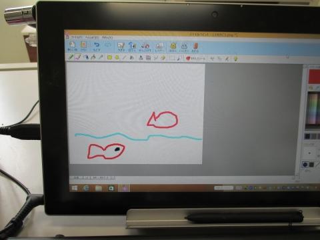This screenshot has width=320, height=240.
Task: Open Internet Explorer from the taskbar
Action: pyautogui.click(x=86, y=188)
